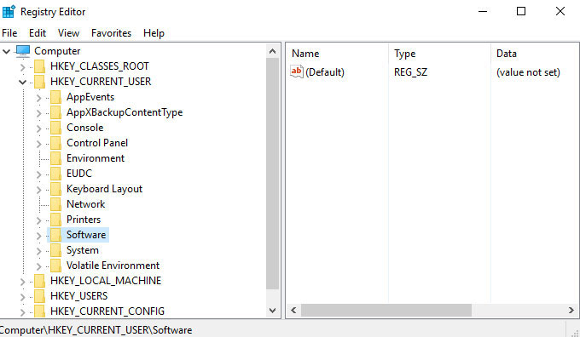580x337 pixels.
Task: Click the Registry Editor app icon in title bar
Action: [9, 11]
